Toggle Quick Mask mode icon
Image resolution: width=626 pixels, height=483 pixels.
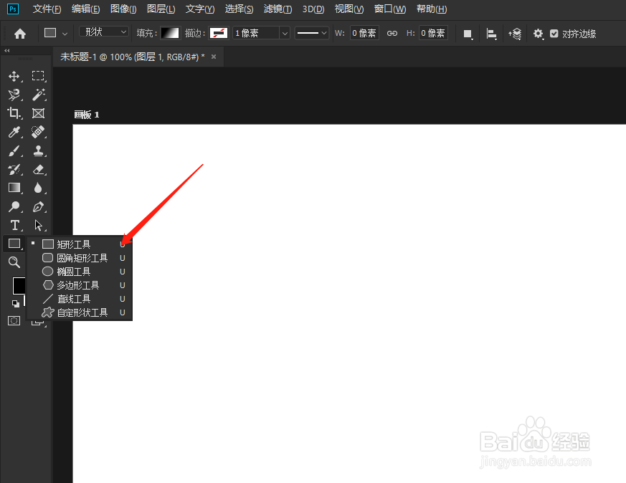click(14, 320)
